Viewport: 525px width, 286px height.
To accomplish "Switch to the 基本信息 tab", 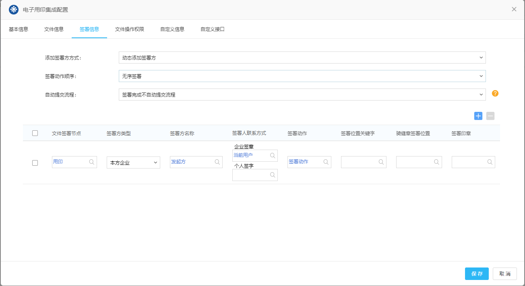I will click(x=19, y=29).
